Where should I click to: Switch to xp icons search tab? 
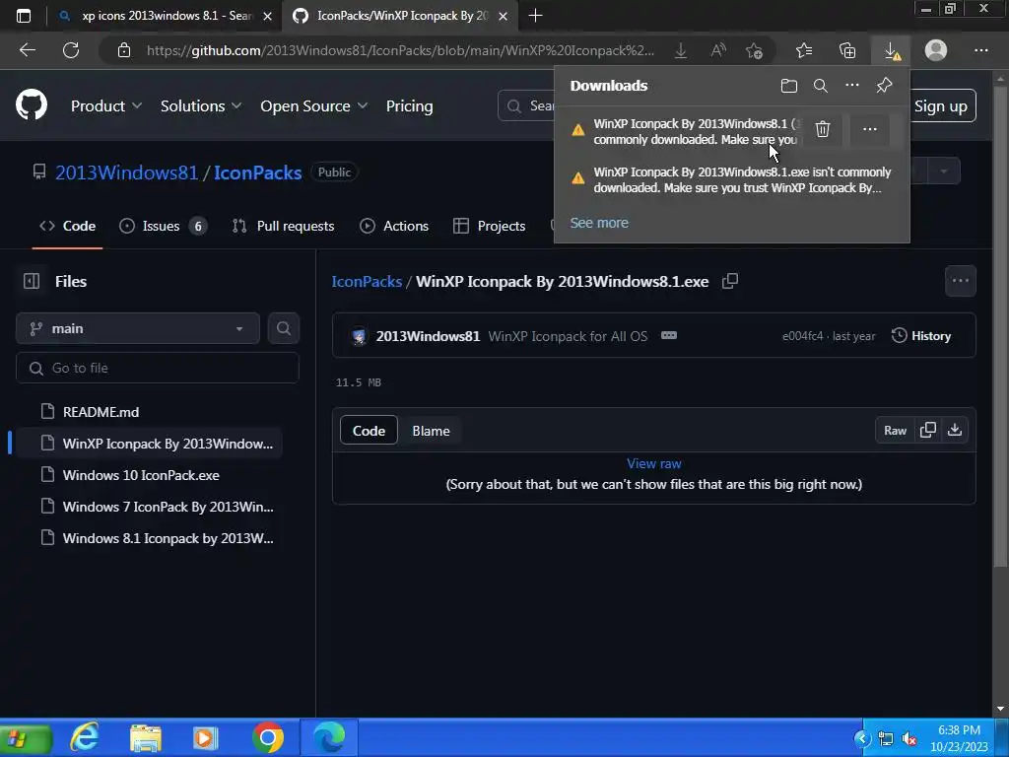coord(165,16)
